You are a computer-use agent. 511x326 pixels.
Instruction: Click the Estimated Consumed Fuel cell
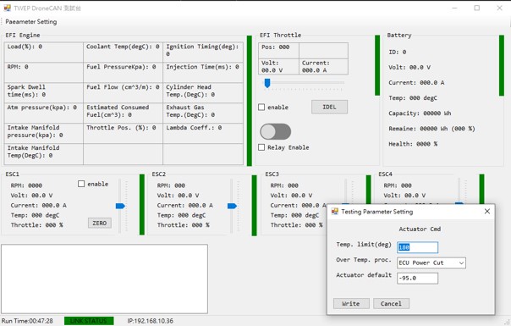pyautogui.click(x=123, y=113)
